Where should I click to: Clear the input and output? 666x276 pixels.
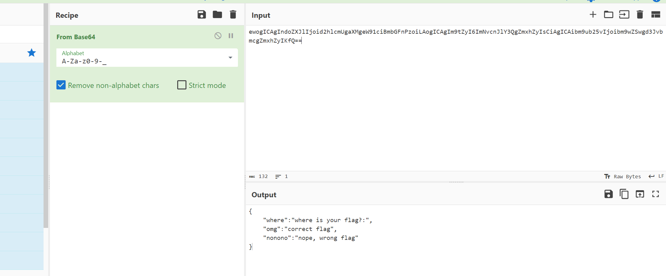(640, 14)
